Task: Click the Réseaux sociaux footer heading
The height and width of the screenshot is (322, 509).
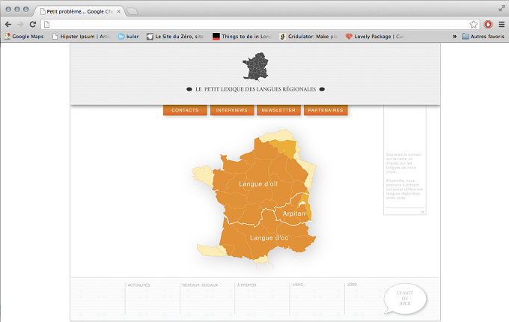Action: pos(200,285)
